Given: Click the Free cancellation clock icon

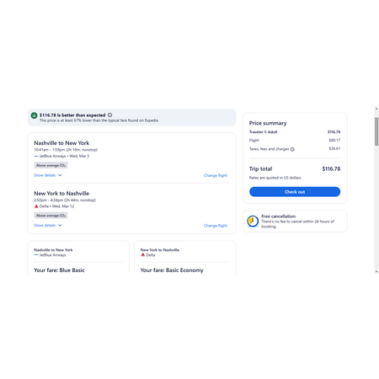Looking at the screenshot, I should (x=253, y=222).
